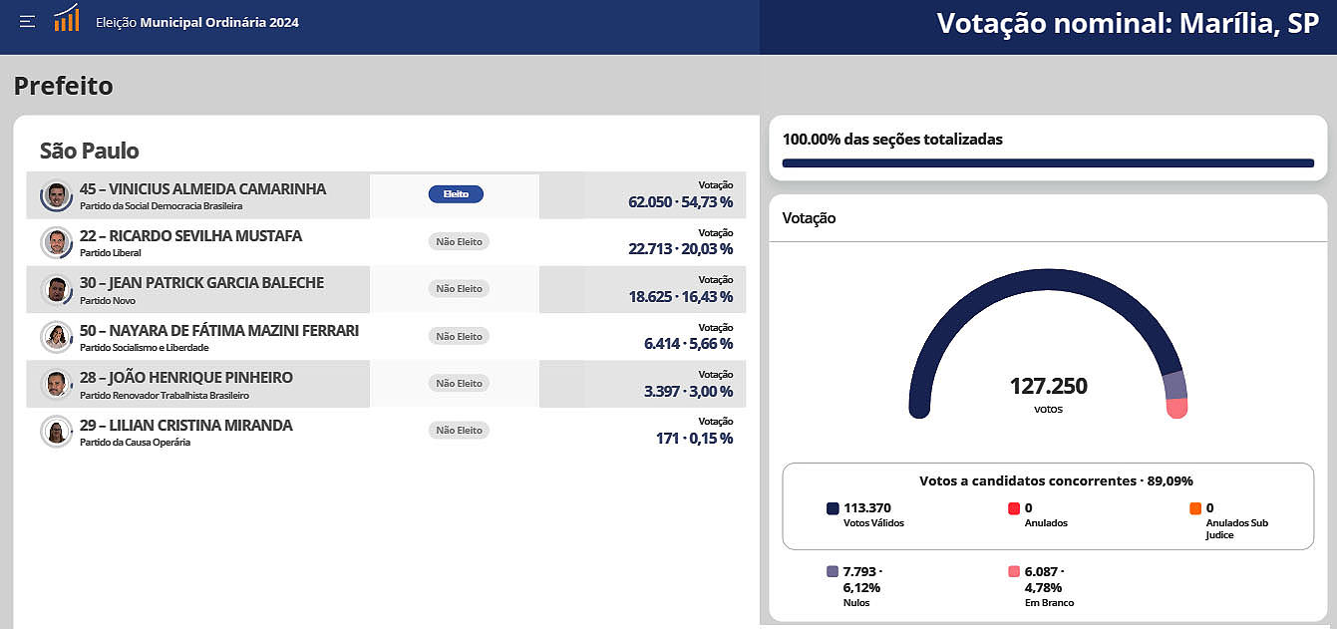Image resolution: width=1337 pixels, height=629 pixels.
Task: Click the blue Eleito badge
Action: click(x=456, y=194)
